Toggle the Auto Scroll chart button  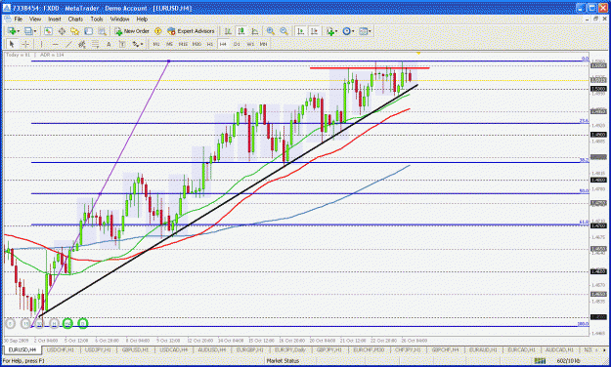300,31
